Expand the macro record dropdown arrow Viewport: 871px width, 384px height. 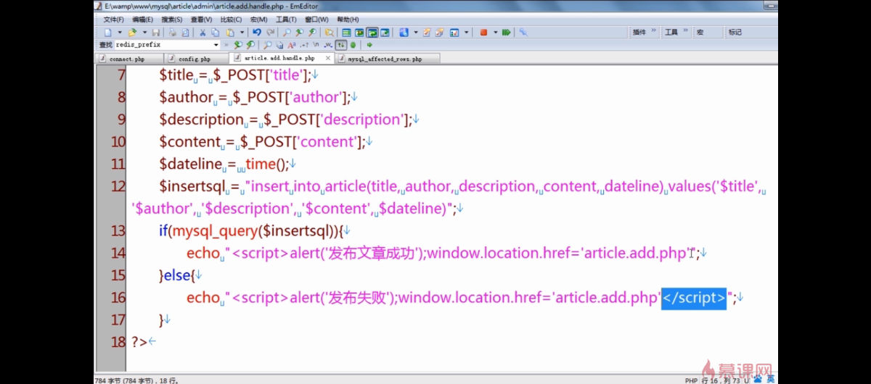(x=495, y=32)
